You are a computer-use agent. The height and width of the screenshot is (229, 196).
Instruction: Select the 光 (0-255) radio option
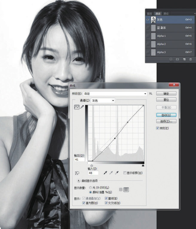point(91,187)
